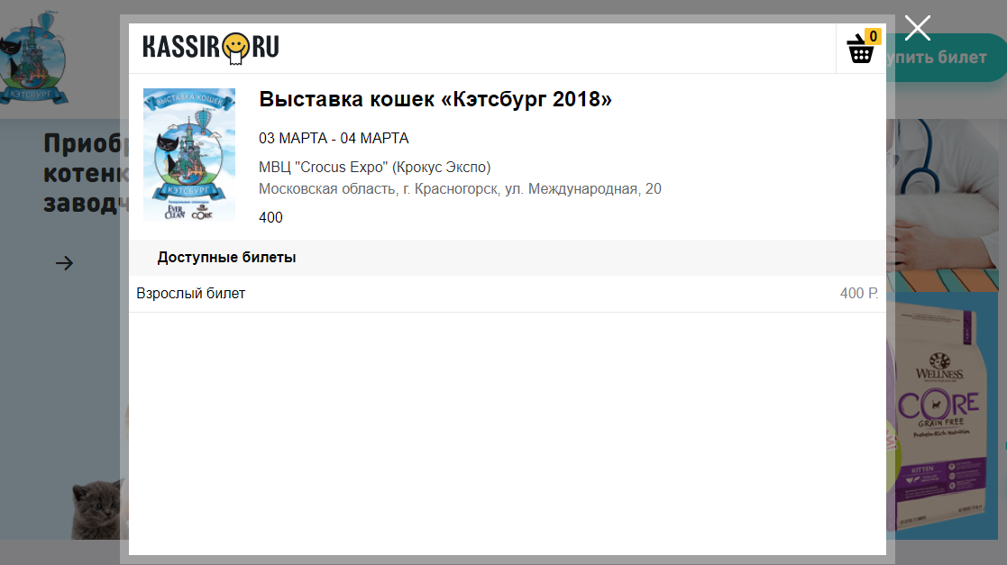Click the 400 Р. ticket price

(x=858, y=294)
